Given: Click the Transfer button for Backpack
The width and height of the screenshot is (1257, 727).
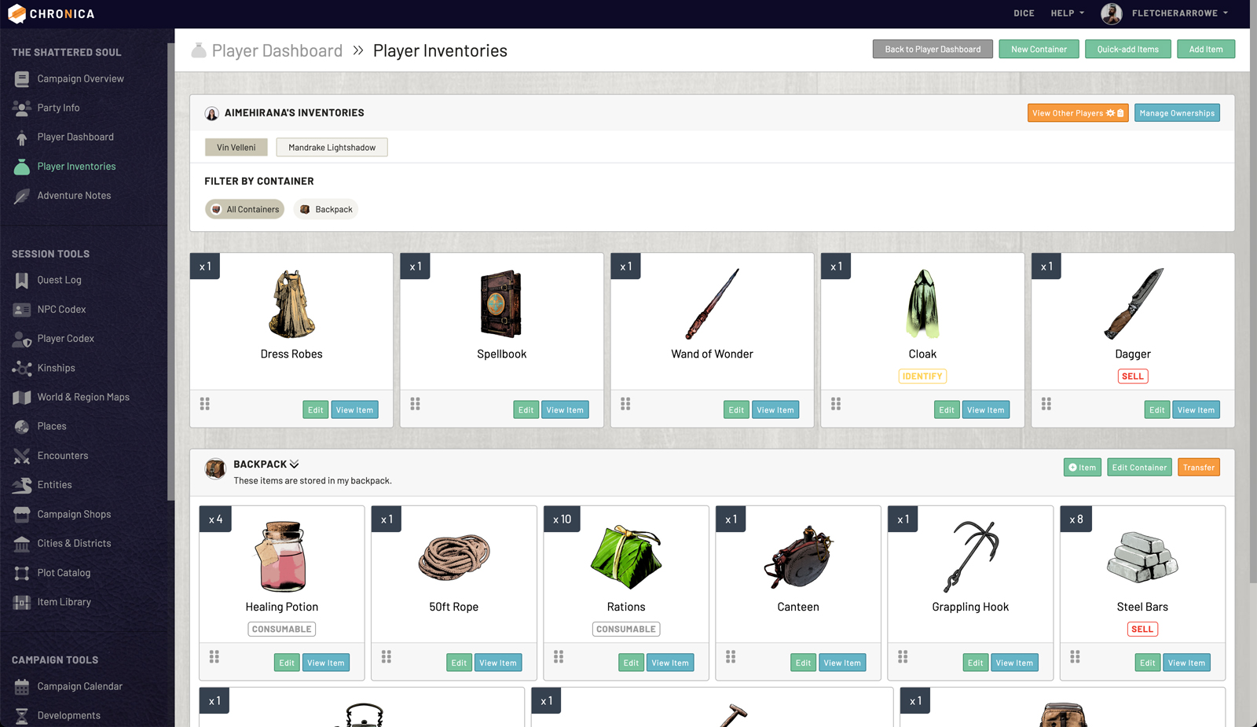Looking at the screenshot, I should click(x=1198, y=468).
